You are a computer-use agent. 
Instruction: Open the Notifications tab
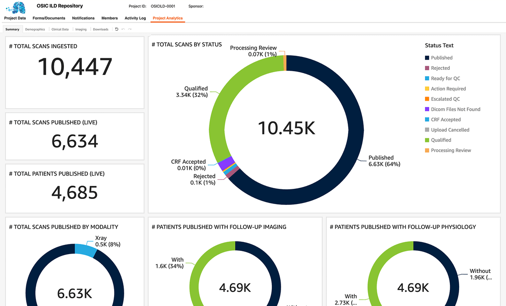83,18
